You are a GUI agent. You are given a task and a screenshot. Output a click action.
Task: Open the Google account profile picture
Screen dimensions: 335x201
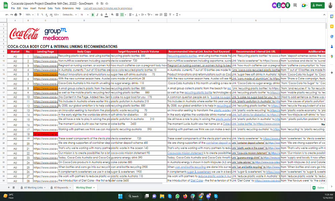point(330,5)
